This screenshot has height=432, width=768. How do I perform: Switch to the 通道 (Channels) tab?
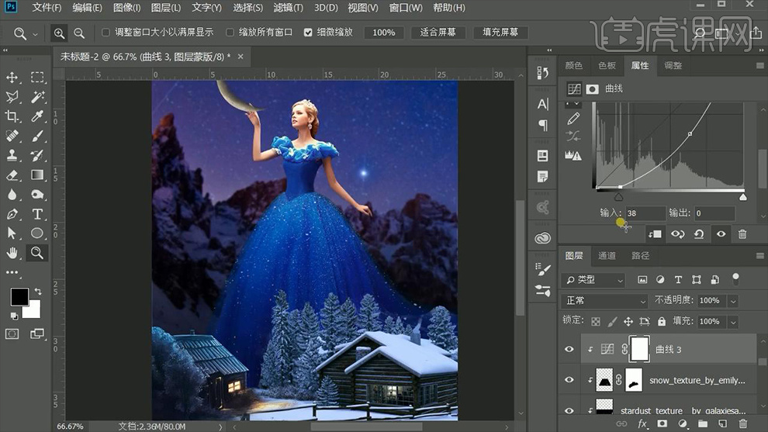point(607,256)
